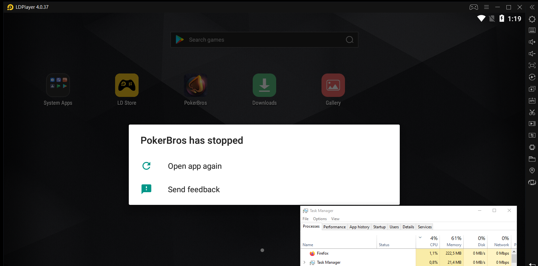The height and width of the screenshot is (266, 538).
Task: Click the Google Play logo in search bar
Action: click(180, 40)
